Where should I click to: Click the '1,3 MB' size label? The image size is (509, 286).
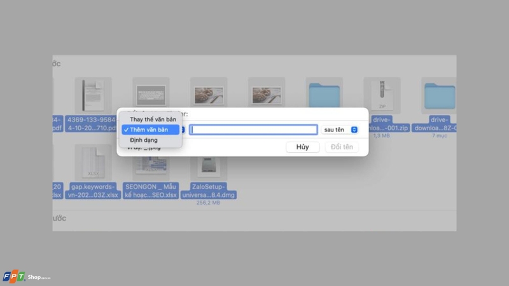click(x=381, y=135)
